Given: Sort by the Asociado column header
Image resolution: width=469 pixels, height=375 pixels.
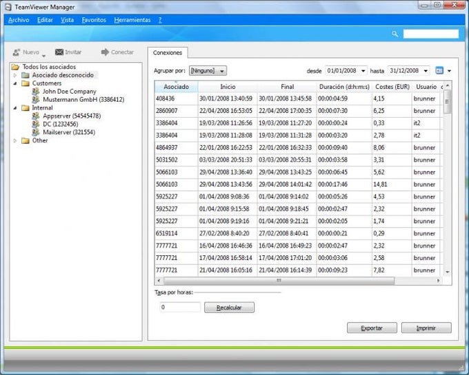Looking at the screenshot, I should tap(176, 87).
